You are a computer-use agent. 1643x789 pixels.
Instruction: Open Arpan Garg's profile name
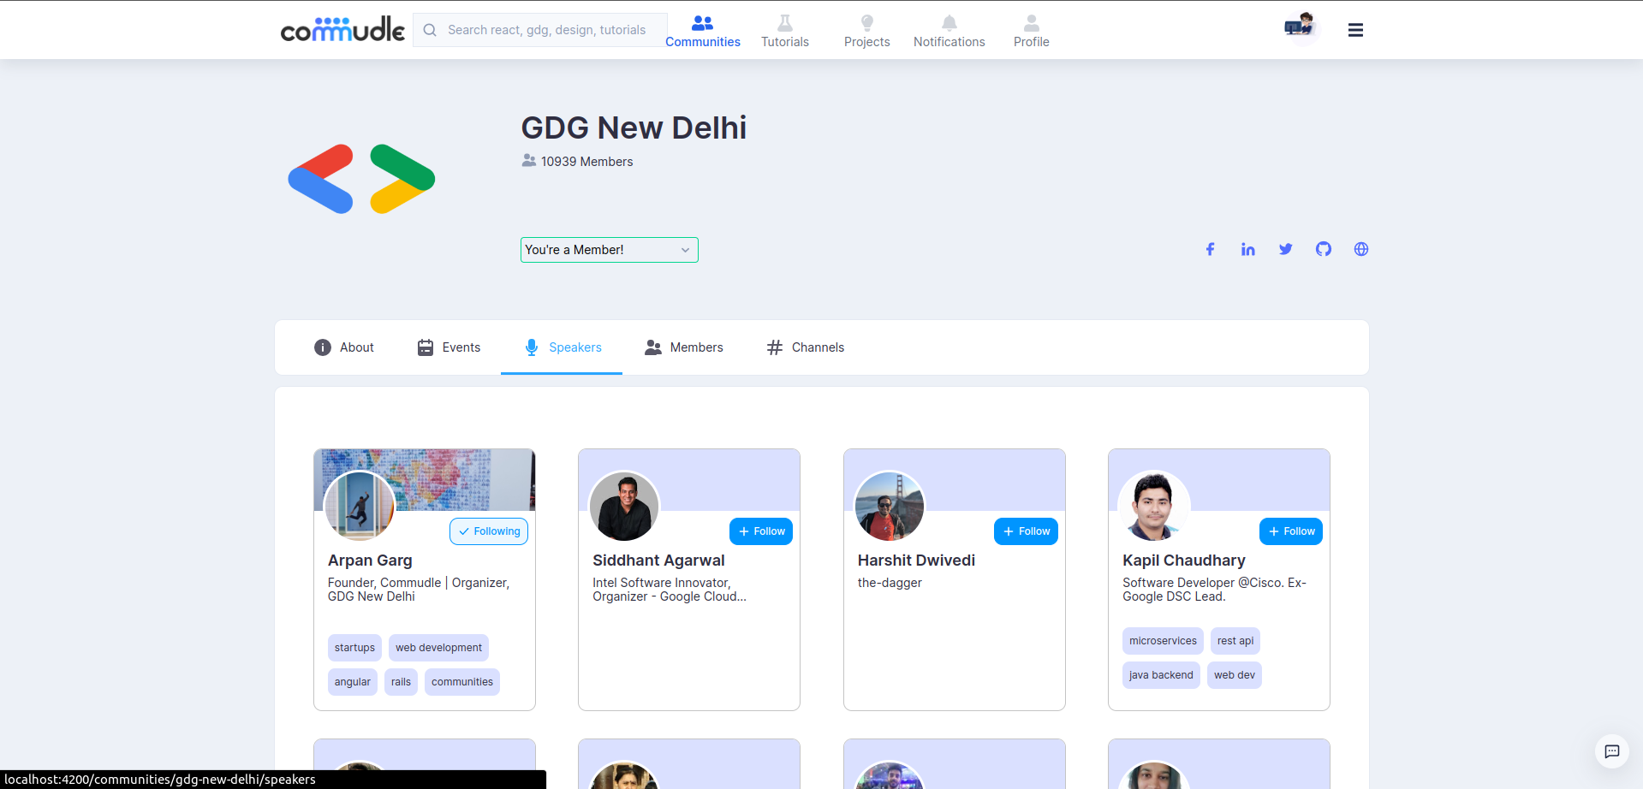pos(370,561)
